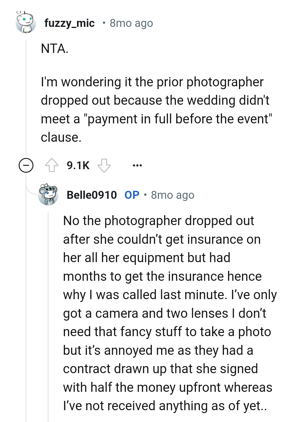The width and height of the screenshot is (296, 422).
Task: Expand hidden actions via the three-dot menu
Action: (x=138, y=165)
